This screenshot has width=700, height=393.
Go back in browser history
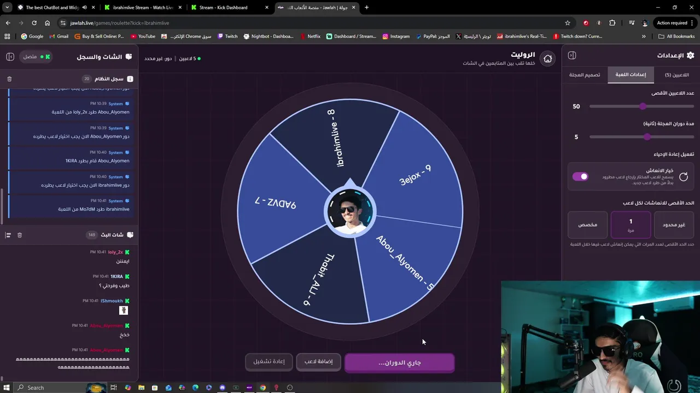[x=8, y=23]
